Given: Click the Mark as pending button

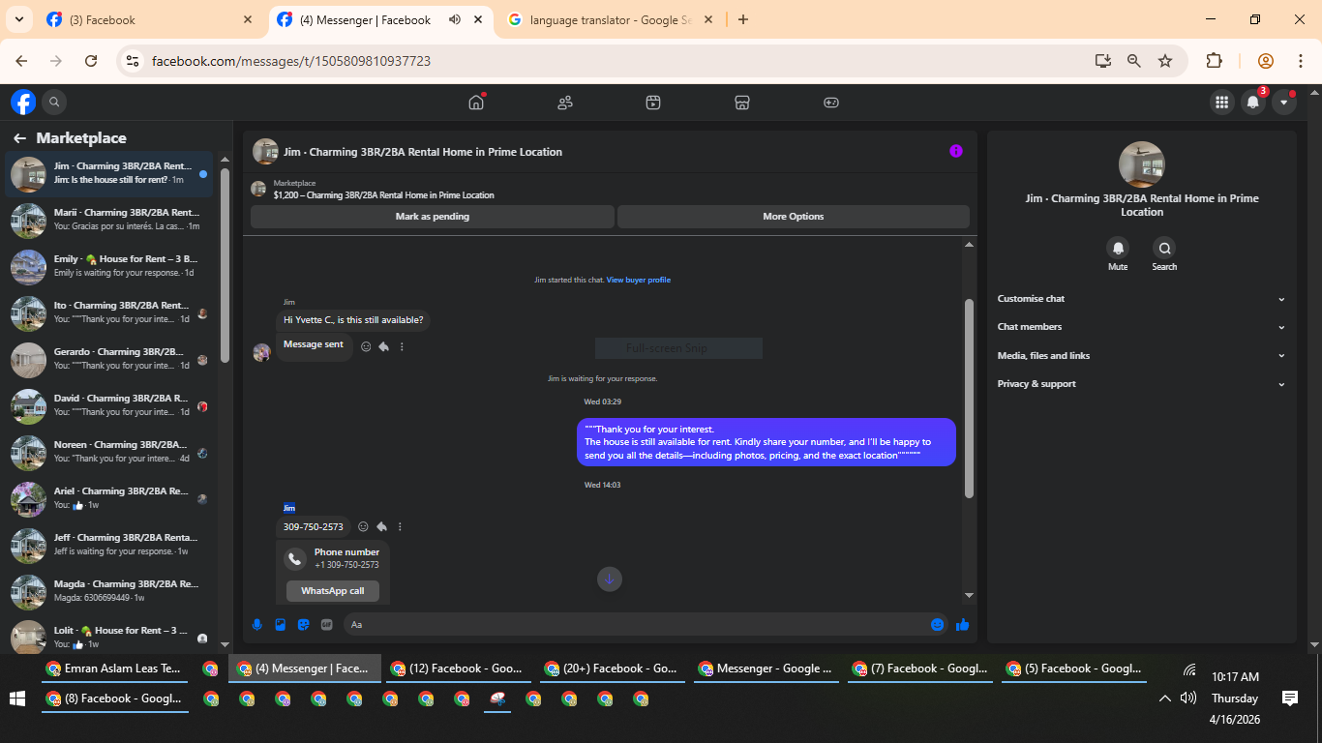Looking at the screenshot, I should 433,217.
